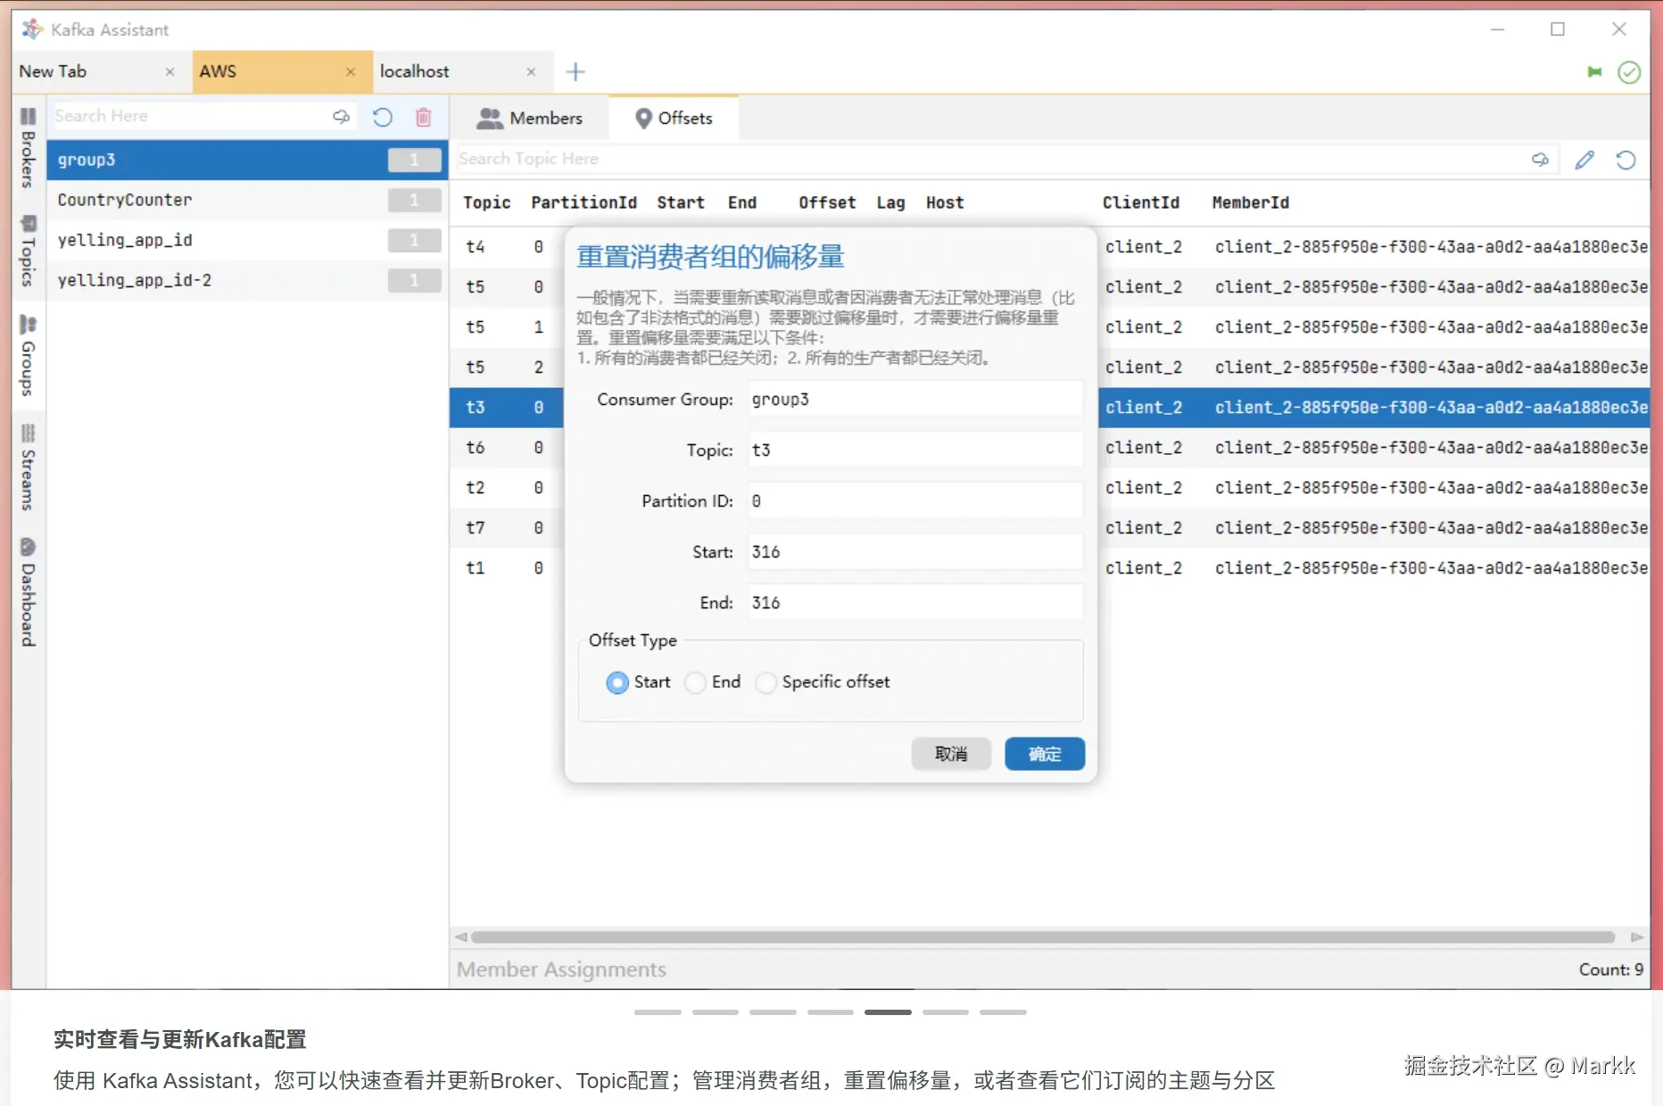Click the Topic column header

pyautogui.click(x=486, y=203)
